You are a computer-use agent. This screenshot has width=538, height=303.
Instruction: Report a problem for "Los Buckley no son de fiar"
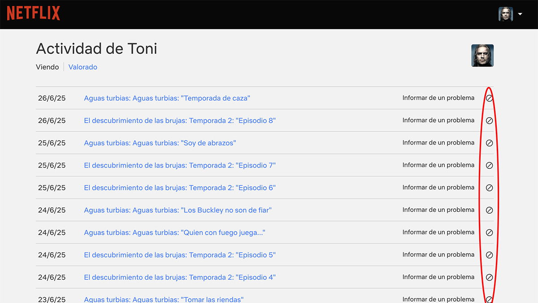point(438,210)
